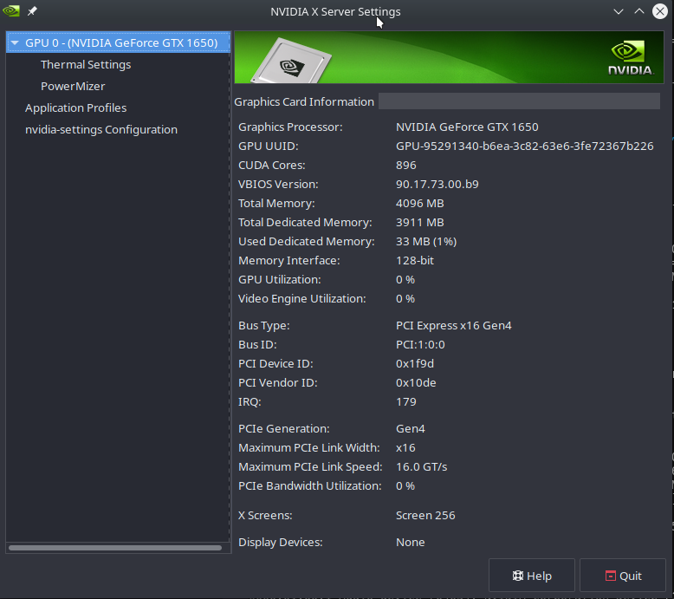Open PowerMizer page
This screenshot has width=674, height=599.
tap(73, 86)
